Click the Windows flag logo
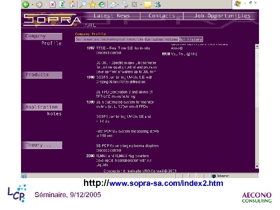Image resolution: width=280 pixels, height=210 pixels. click(238, 3)
